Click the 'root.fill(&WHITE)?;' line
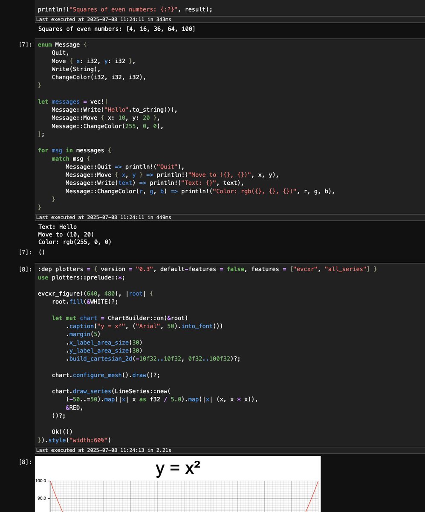Viewport: 425px width, 512px height. point(85,301)
